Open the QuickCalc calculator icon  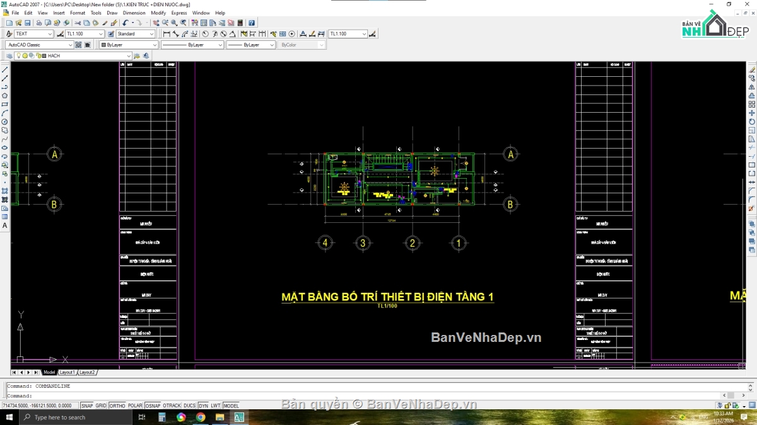click(x=240, y=23)
